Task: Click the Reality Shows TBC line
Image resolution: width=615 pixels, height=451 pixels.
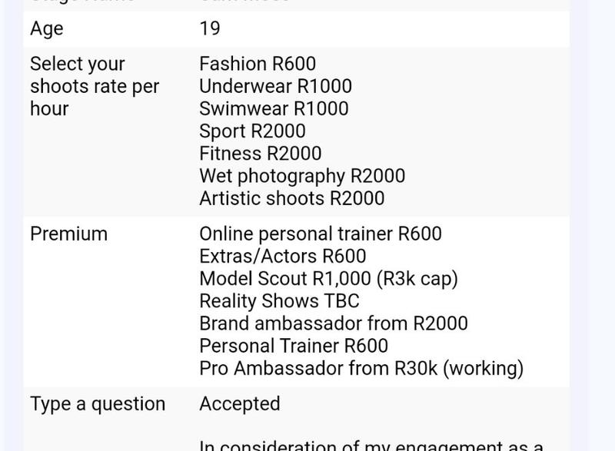Action: pos(279,301)
